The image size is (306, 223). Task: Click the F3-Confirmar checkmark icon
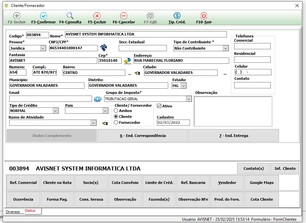[x=44, y=16]
